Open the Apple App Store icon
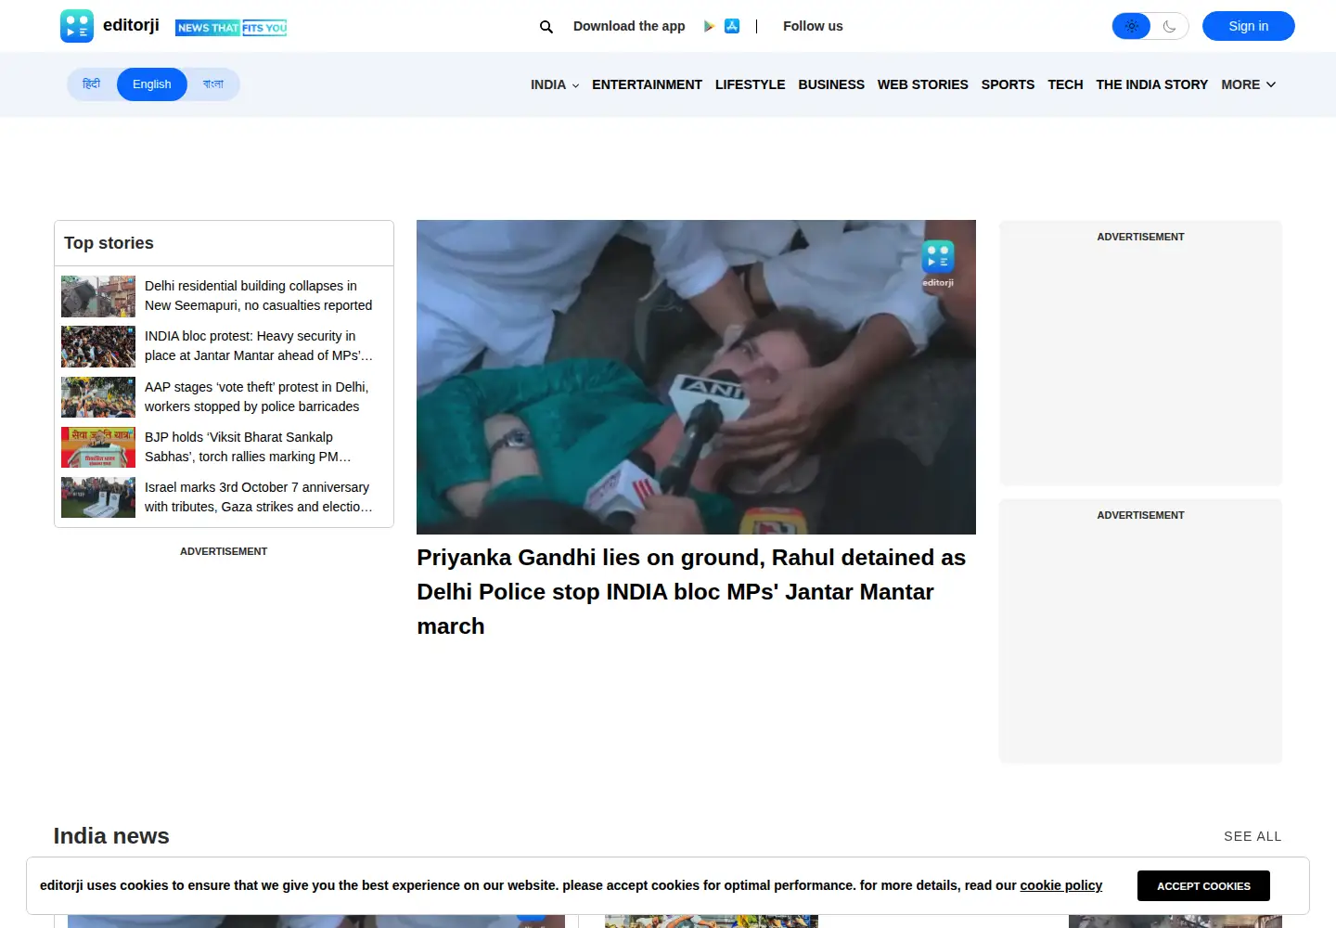The width and height of the screenshot is (1336, 928). 732,26
